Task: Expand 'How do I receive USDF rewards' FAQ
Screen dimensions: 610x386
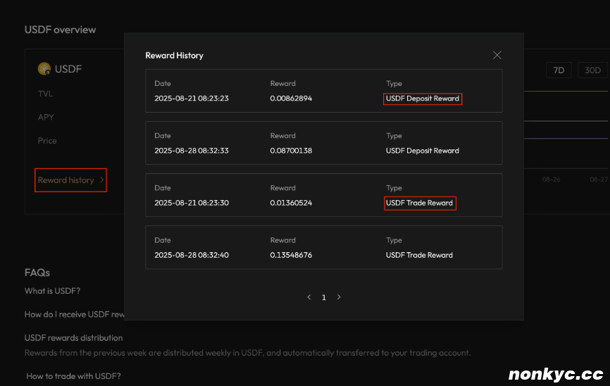Action: tap(75, 314)
